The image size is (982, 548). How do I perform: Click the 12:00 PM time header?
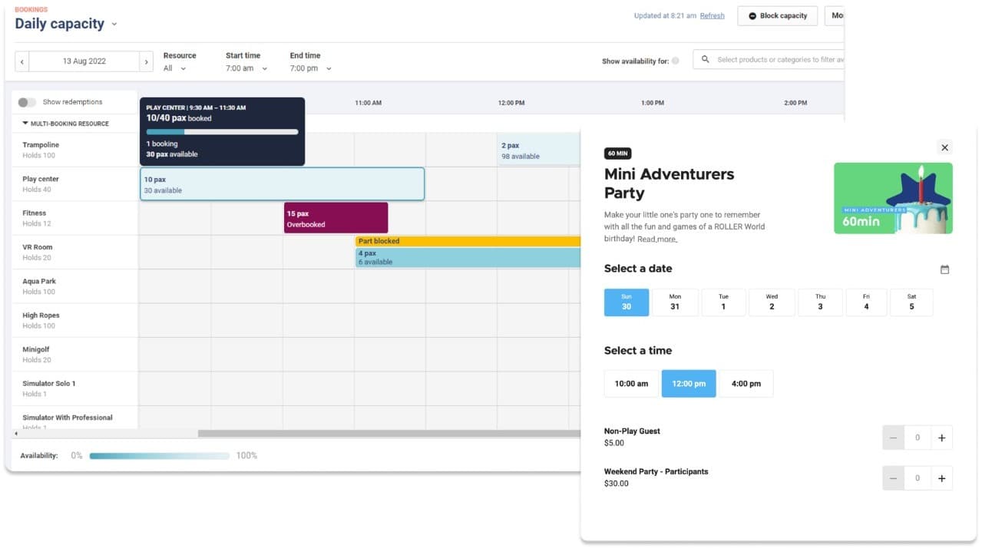511,103
